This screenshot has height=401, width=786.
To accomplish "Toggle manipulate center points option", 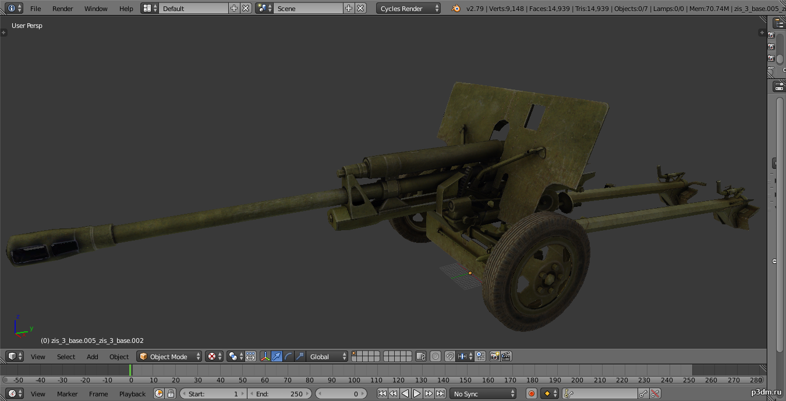I will tap(250, 356).
